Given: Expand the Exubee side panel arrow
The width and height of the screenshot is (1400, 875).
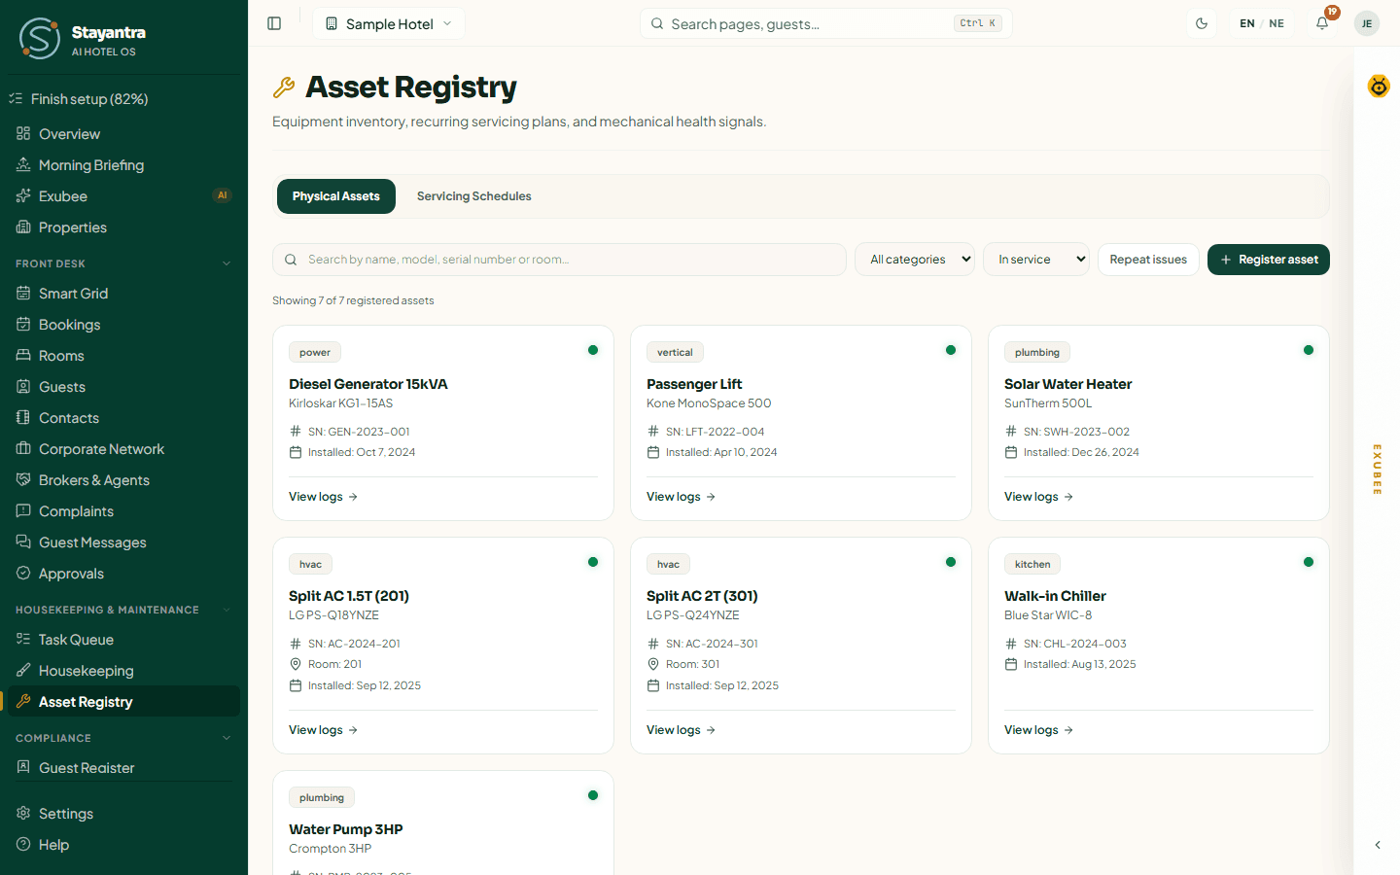Looking at the screenshot, I should (1378, 845).
